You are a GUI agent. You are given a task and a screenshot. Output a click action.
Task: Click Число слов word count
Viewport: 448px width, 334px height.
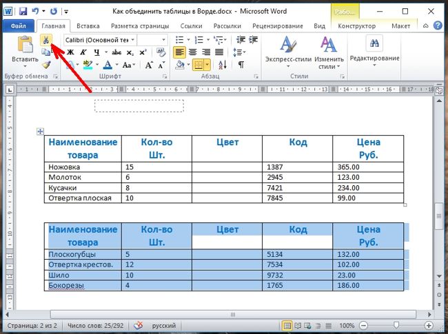pos(95,326)
